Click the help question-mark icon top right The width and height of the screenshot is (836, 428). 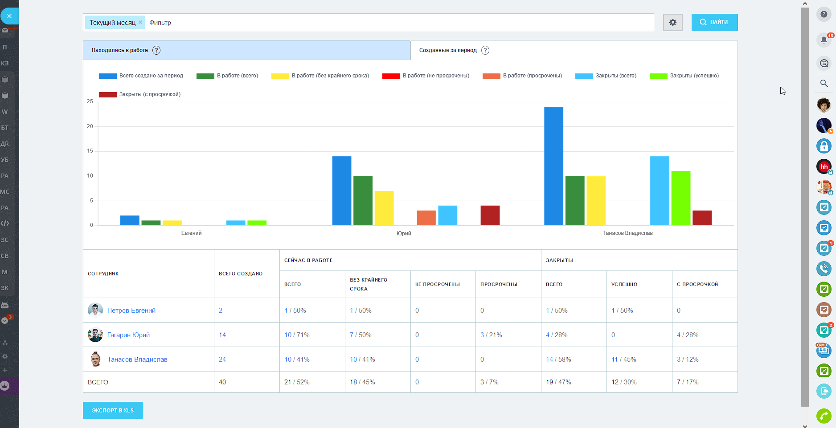click(x=824, y=15)
